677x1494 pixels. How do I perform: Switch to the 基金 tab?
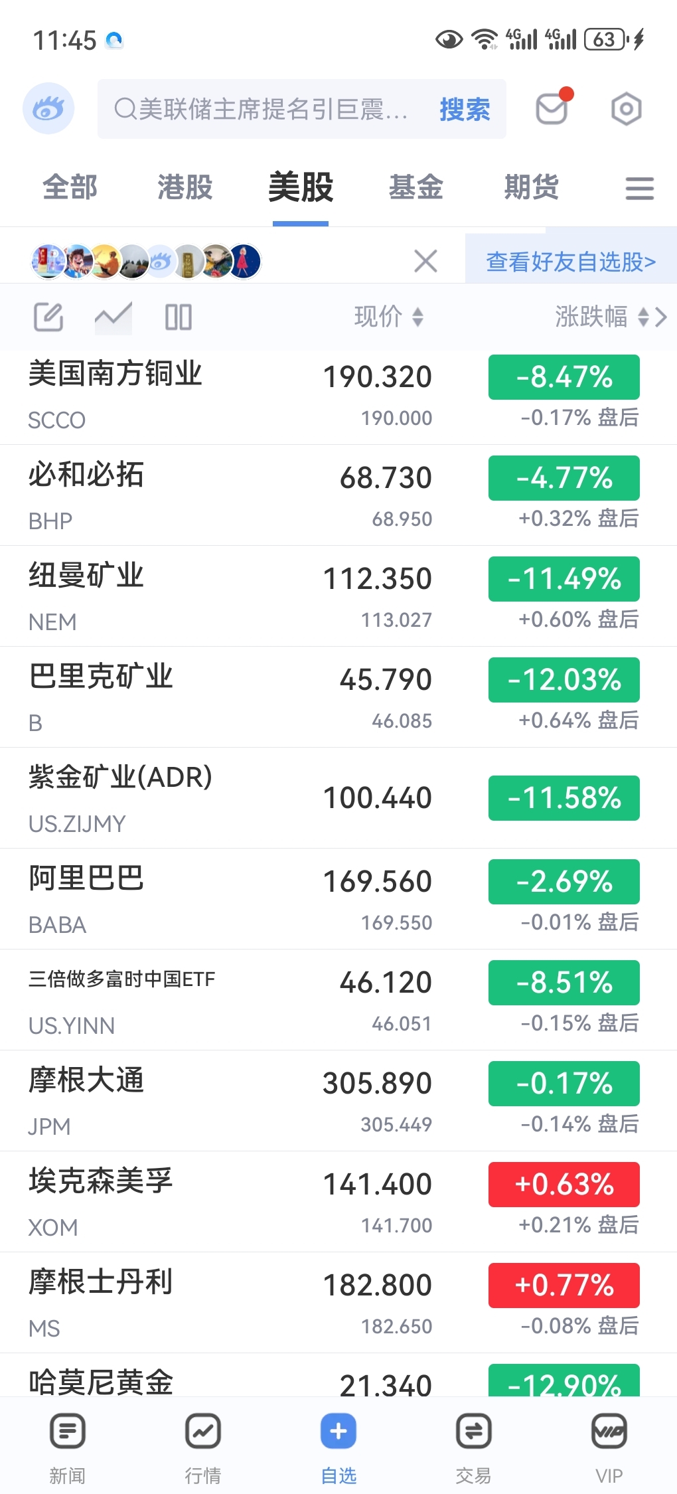416,187
